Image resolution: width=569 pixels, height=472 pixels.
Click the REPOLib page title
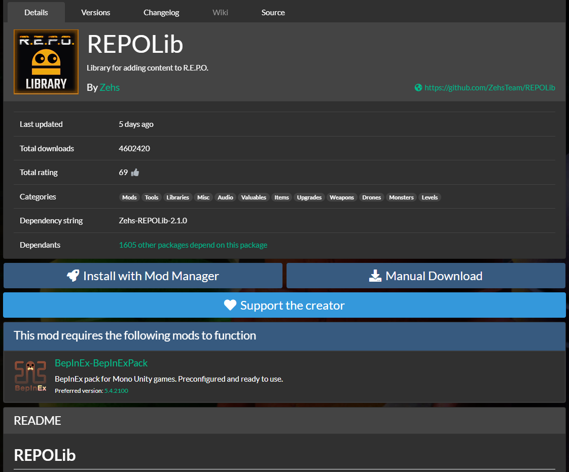(135, 44)
